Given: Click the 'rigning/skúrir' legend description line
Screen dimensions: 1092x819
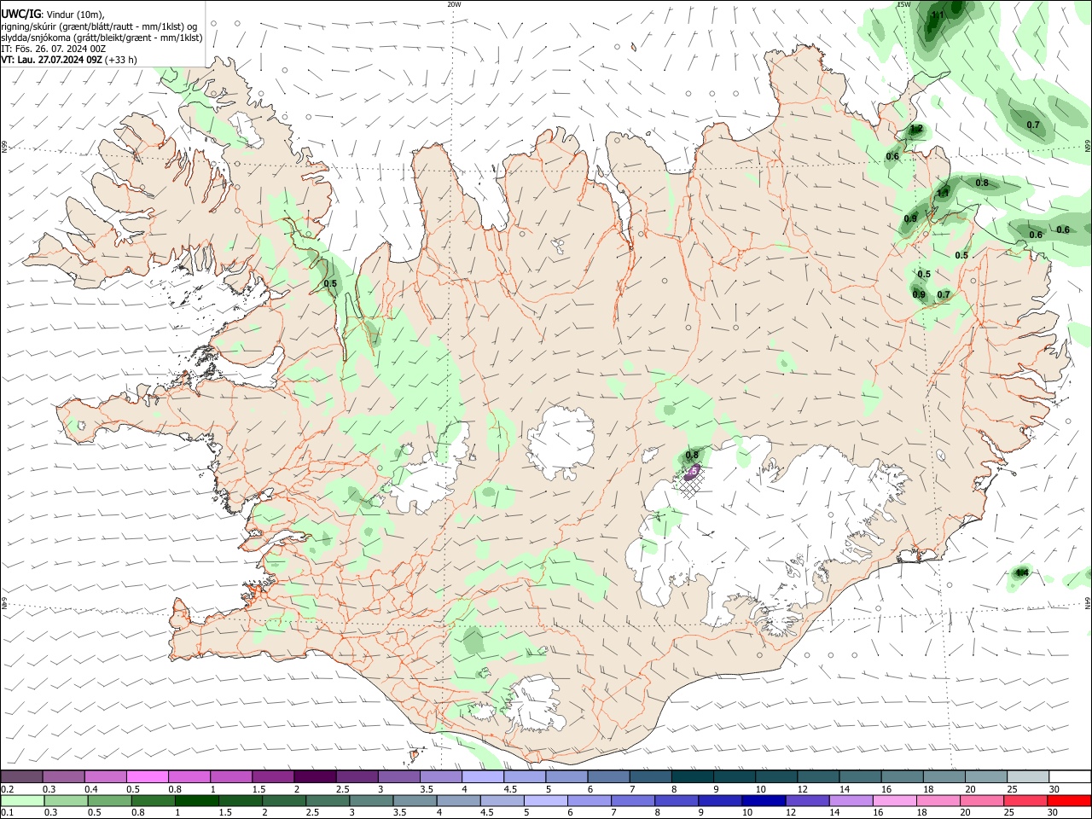Looking at the screenshot, I should [99, 26].
